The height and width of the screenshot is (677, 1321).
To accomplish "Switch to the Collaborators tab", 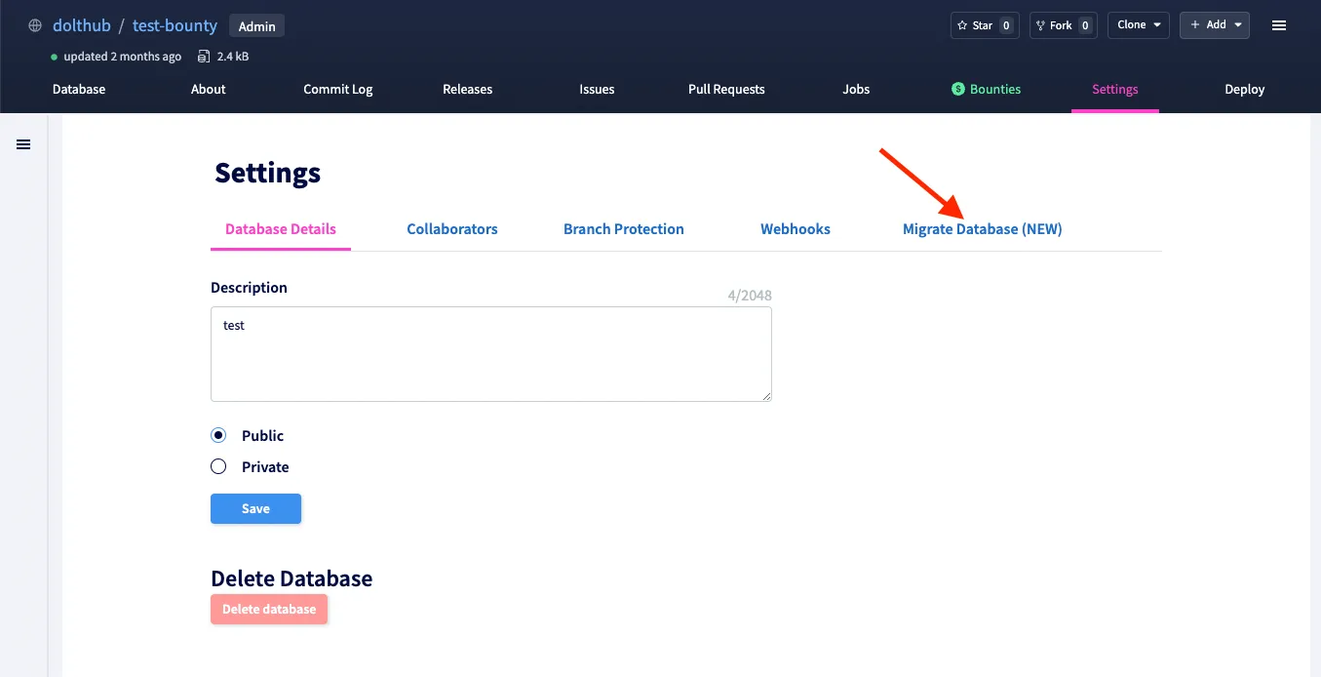I will pyautogui.click(x=452, y=229).
